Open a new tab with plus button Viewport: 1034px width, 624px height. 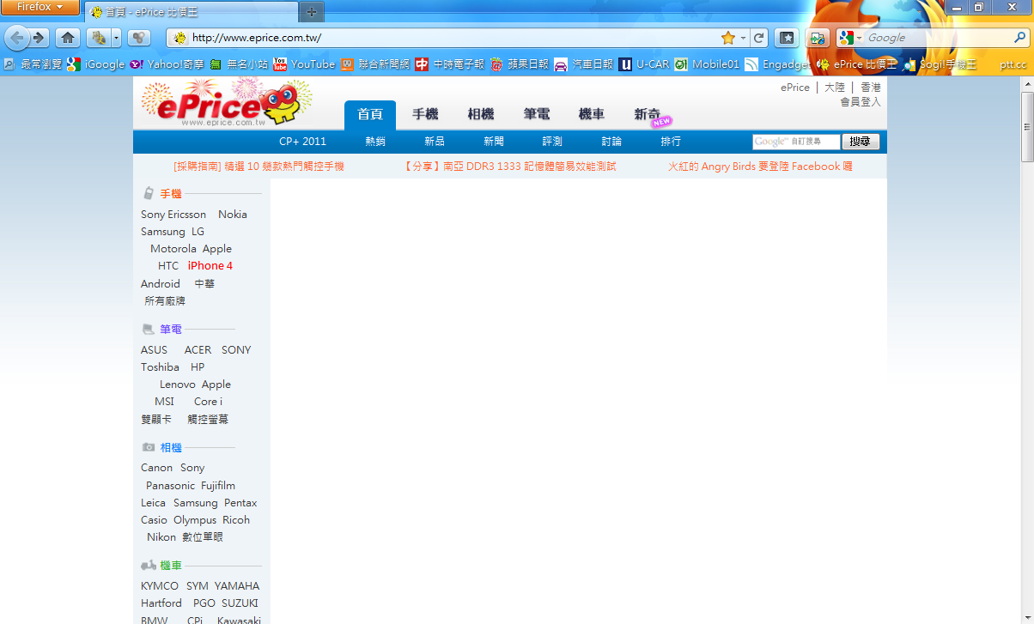tap(311, 12)
